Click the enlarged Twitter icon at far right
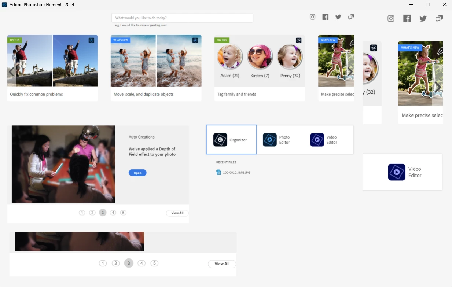The height and width of the screenshot is (287, 452). [423, 19]
